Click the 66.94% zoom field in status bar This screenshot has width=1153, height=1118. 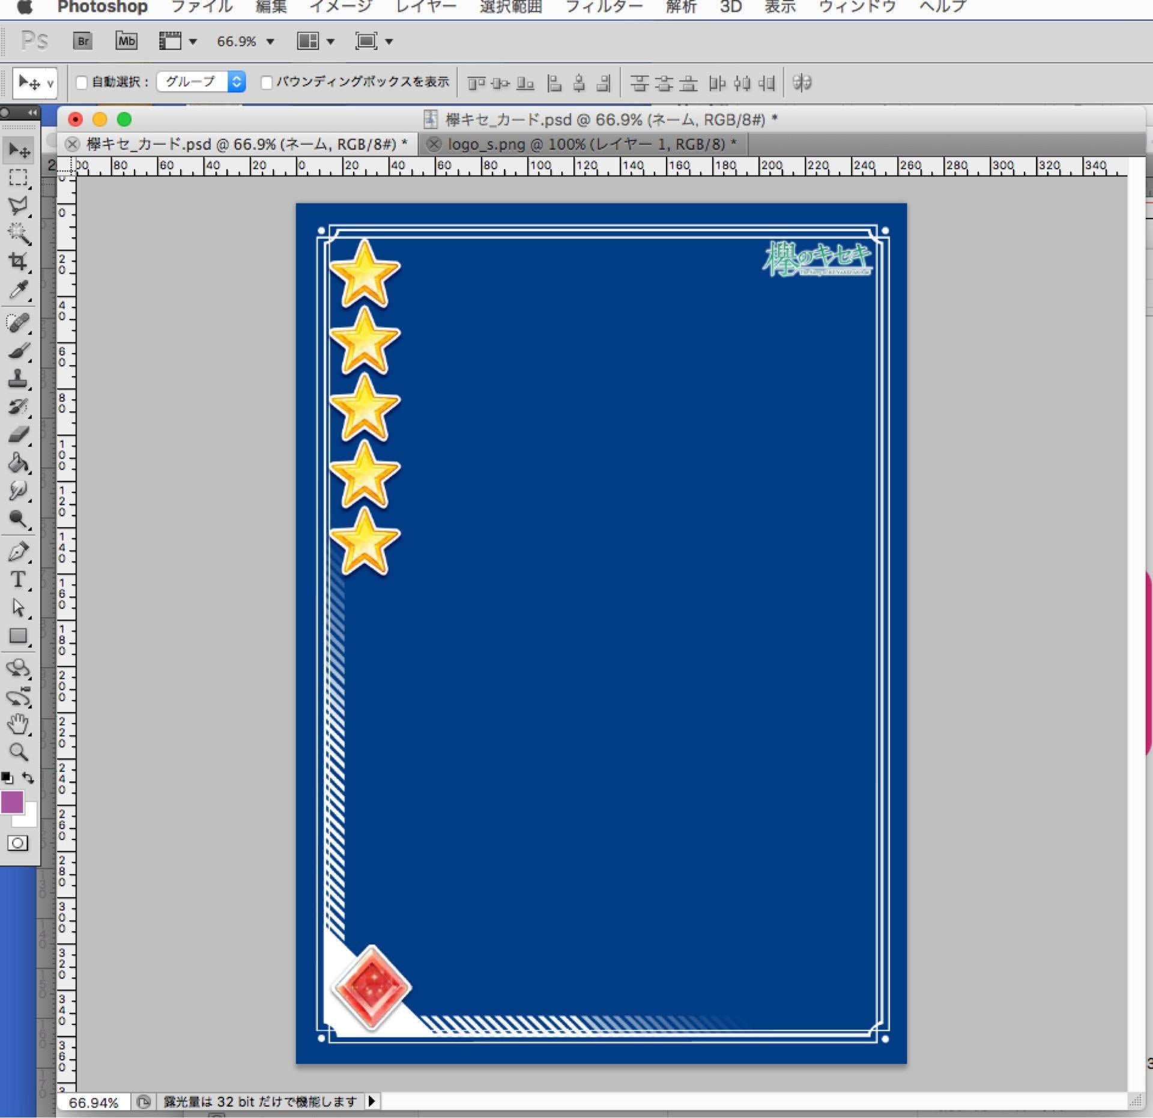94,1102
